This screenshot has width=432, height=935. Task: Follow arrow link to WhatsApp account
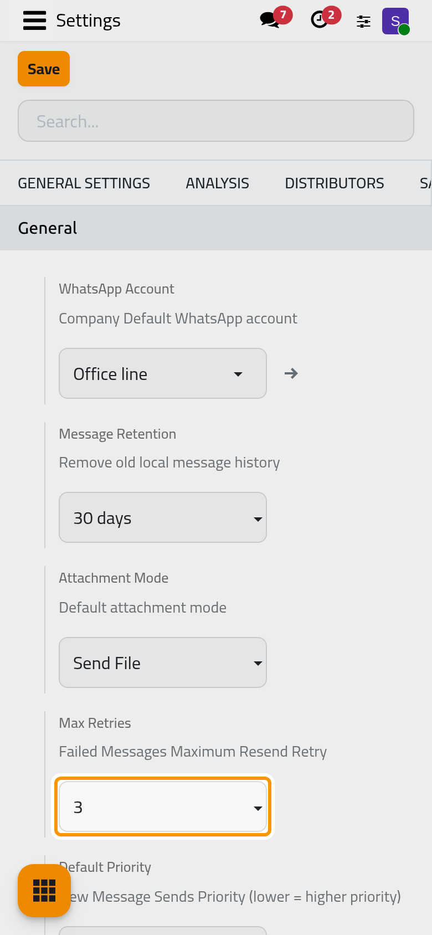[291, 373]
